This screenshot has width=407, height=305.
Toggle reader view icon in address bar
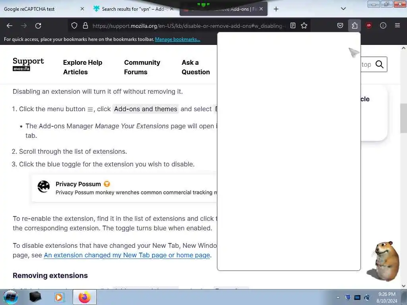[293, 25]
